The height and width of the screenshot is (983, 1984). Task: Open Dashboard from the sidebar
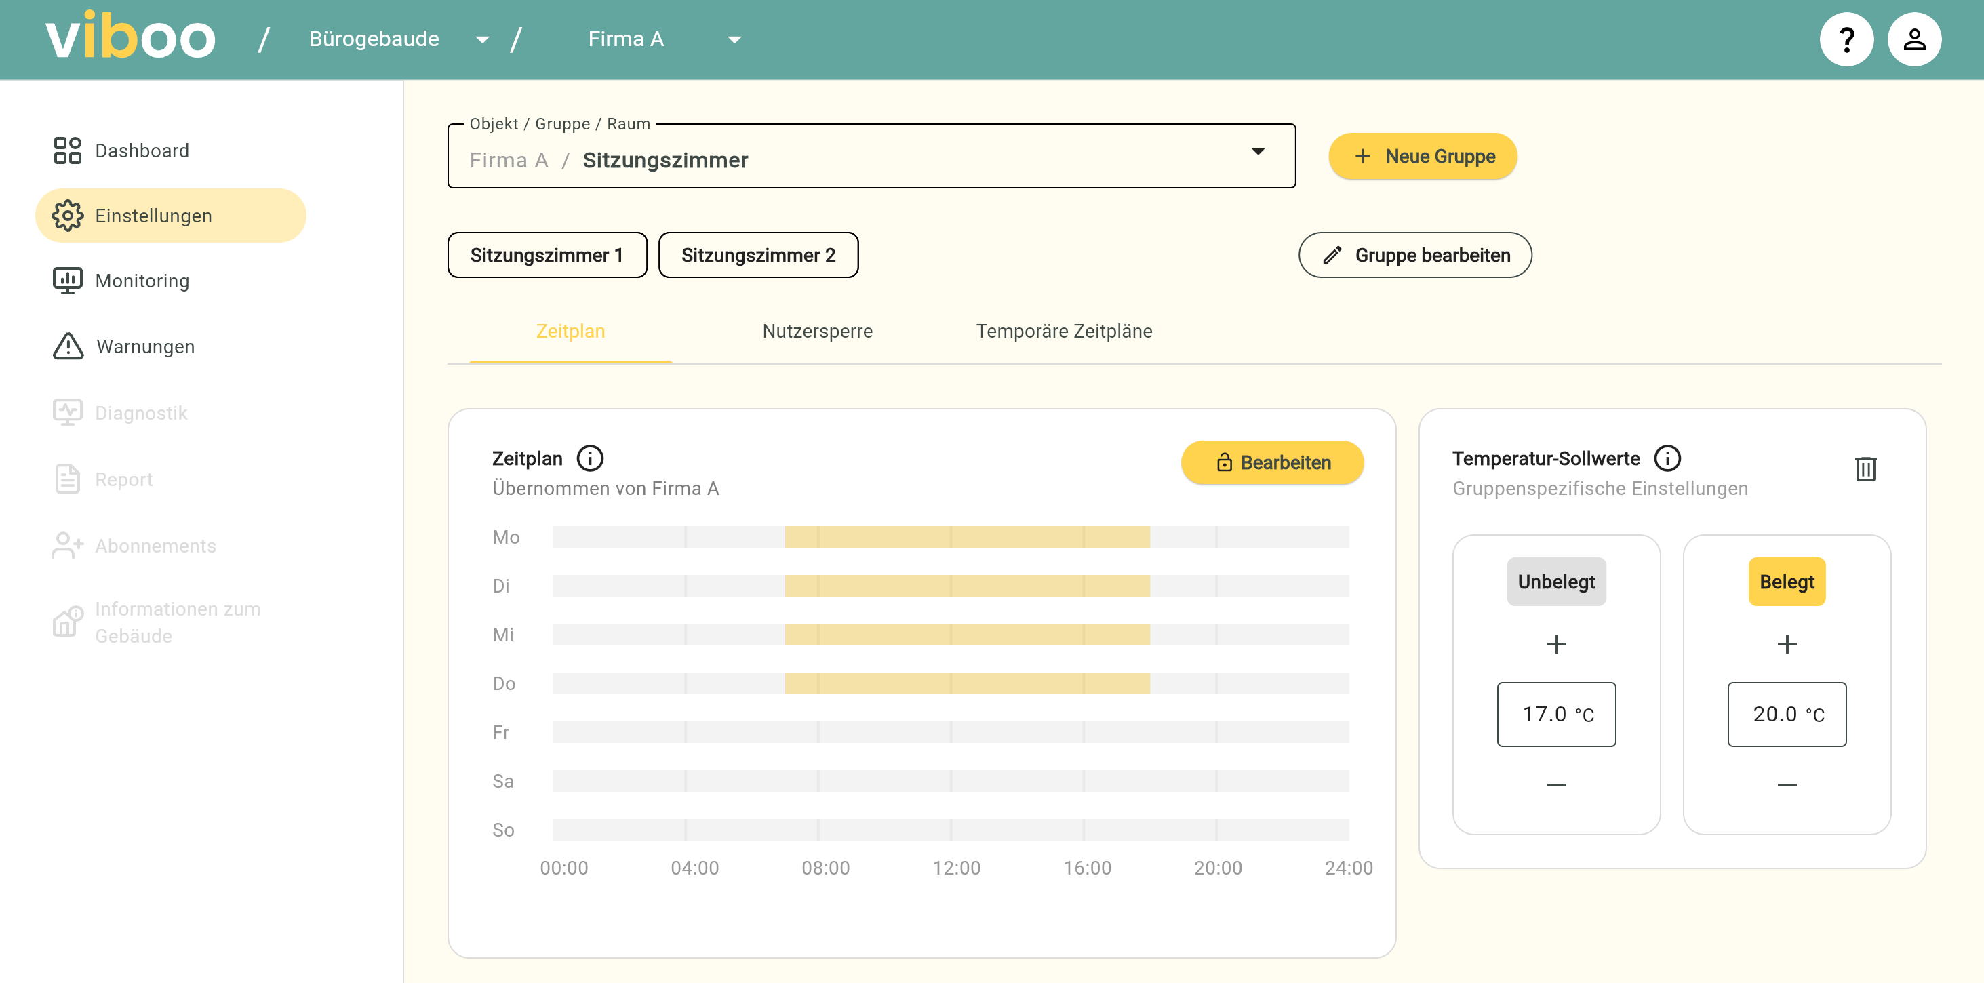[x=142, y=150]
